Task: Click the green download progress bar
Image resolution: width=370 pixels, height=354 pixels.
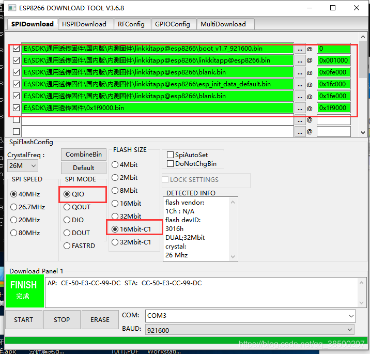Action: point(185,340)
